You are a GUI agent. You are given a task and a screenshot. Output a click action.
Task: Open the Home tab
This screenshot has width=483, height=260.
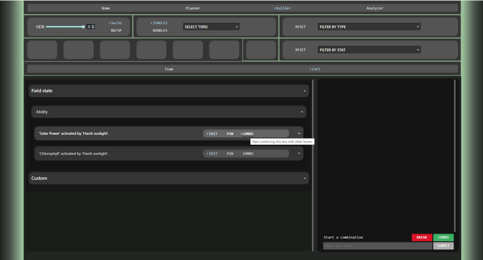click(x=106, y=8)
